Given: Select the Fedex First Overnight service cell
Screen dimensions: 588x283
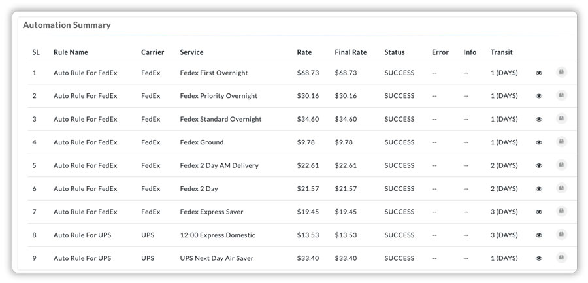Looking at the screenshot, I should point(214,73).
